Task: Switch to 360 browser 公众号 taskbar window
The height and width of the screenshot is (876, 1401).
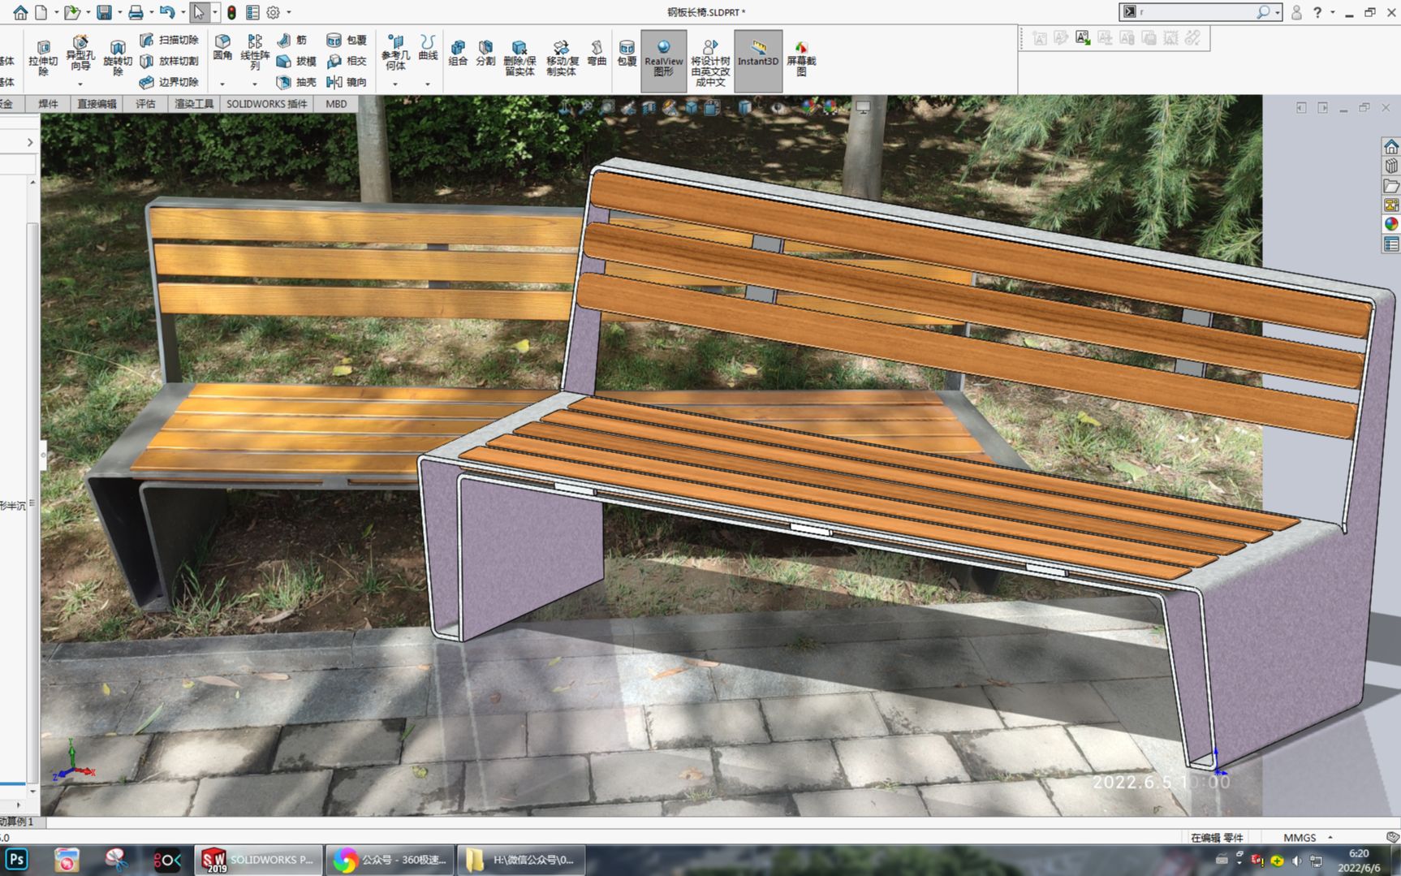Action: (x=390, y=860)
